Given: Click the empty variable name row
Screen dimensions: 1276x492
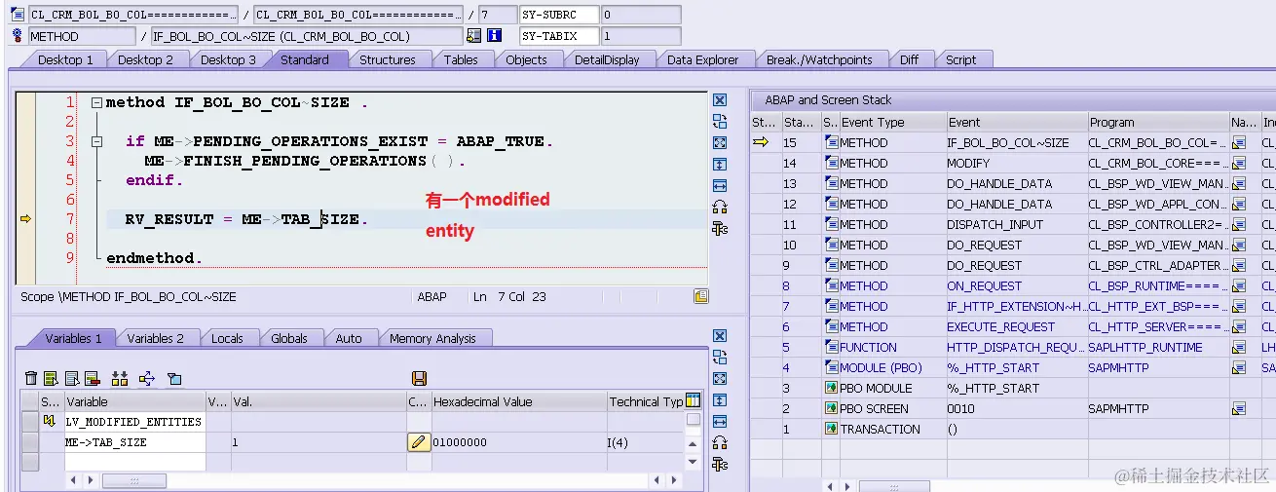Looking at the screenshot, I should tap(134, 461).
